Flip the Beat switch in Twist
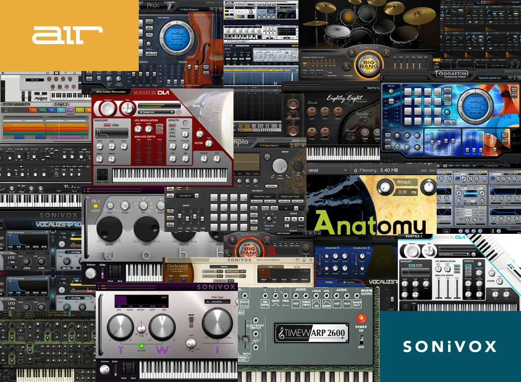This screenshot has width=521, height=382. coord(191,322)
